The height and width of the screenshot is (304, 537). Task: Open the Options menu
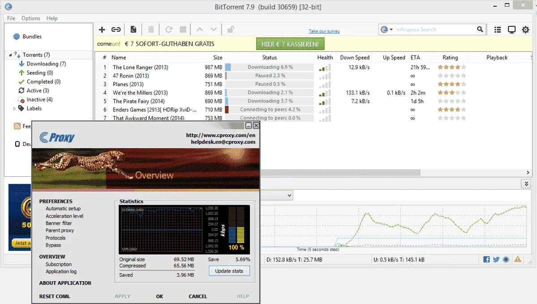[x=31, y=18]
